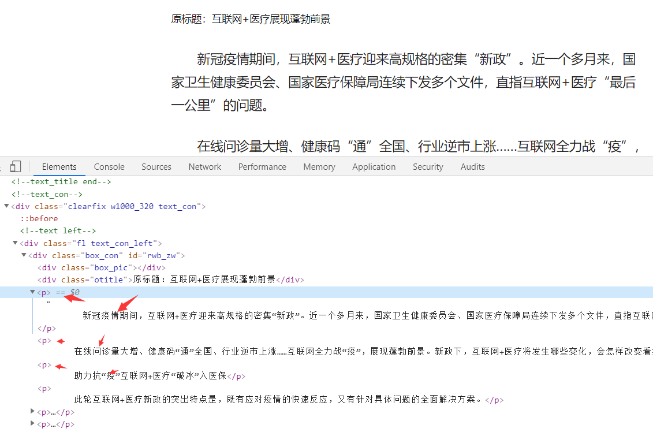Collapse the fl text_con_left div

14,243
